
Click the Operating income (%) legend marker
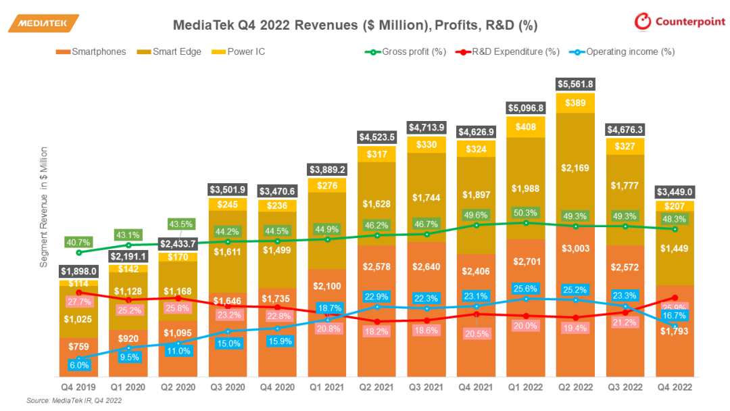pyautogui.click(x=577, y=52)
